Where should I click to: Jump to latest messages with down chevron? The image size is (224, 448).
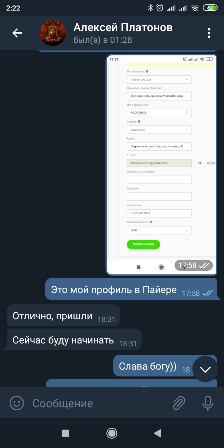[205, 369]
